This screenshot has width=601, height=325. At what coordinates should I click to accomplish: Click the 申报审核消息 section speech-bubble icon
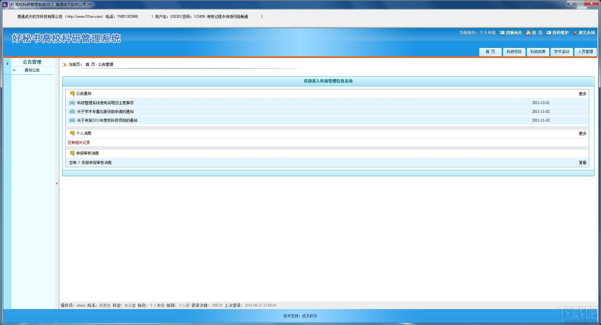72,153
